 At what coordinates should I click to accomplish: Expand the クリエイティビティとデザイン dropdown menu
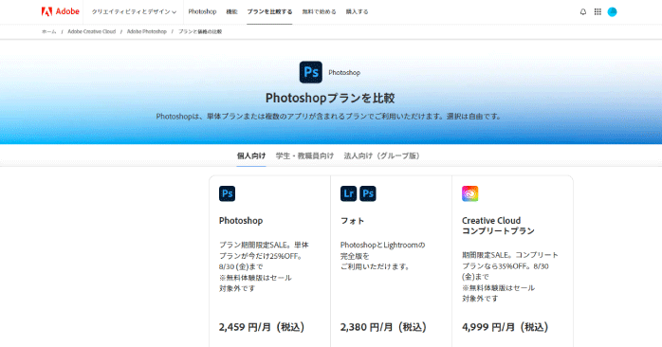click(134, 11)
